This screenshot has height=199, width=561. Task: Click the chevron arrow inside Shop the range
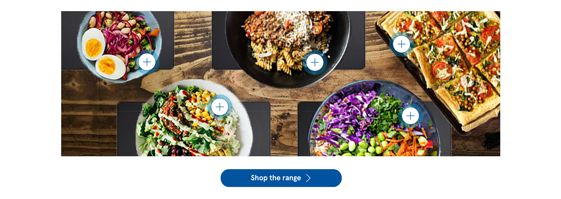308,178
